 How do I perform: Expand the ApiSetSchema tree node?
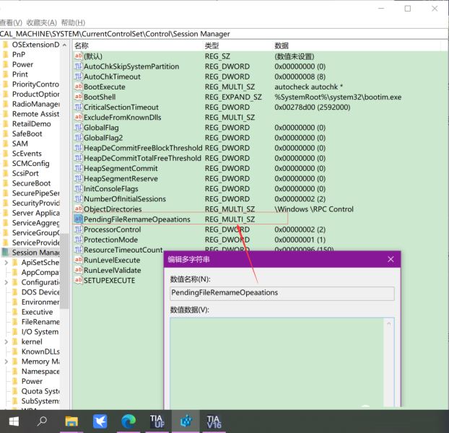point(6,262)
